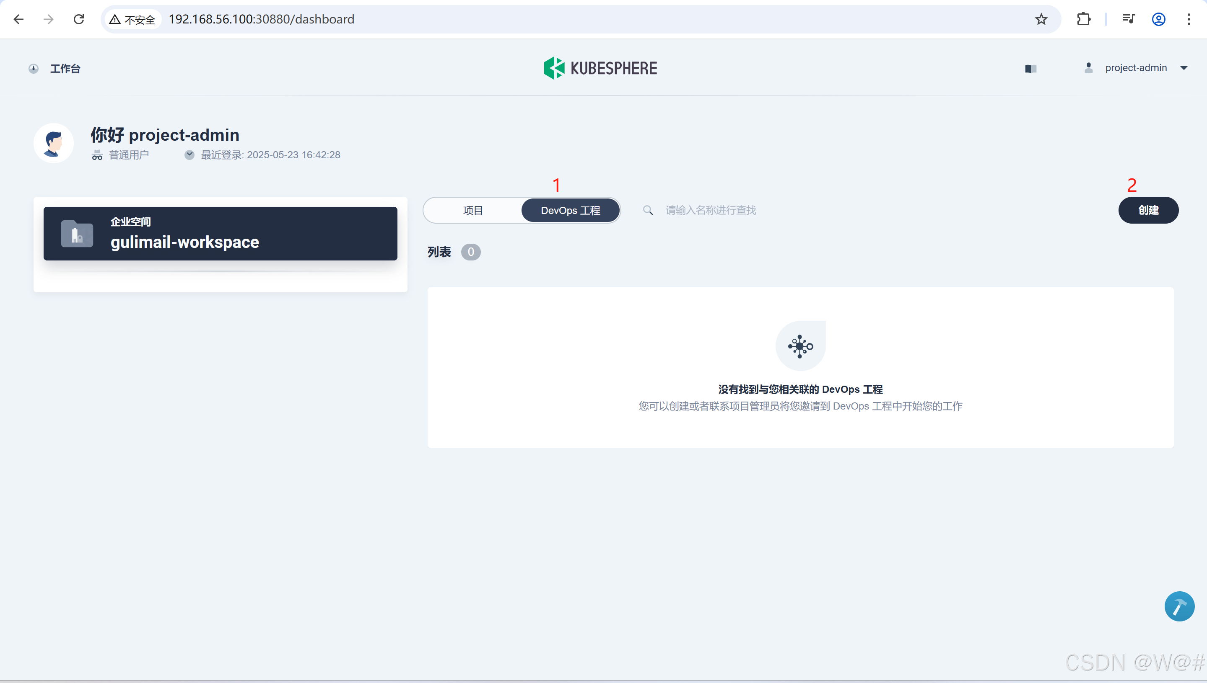The width and height of the screenshot is (1207, 683).
Task: Click the 普通用户 text
Action: tap(129, 155)
